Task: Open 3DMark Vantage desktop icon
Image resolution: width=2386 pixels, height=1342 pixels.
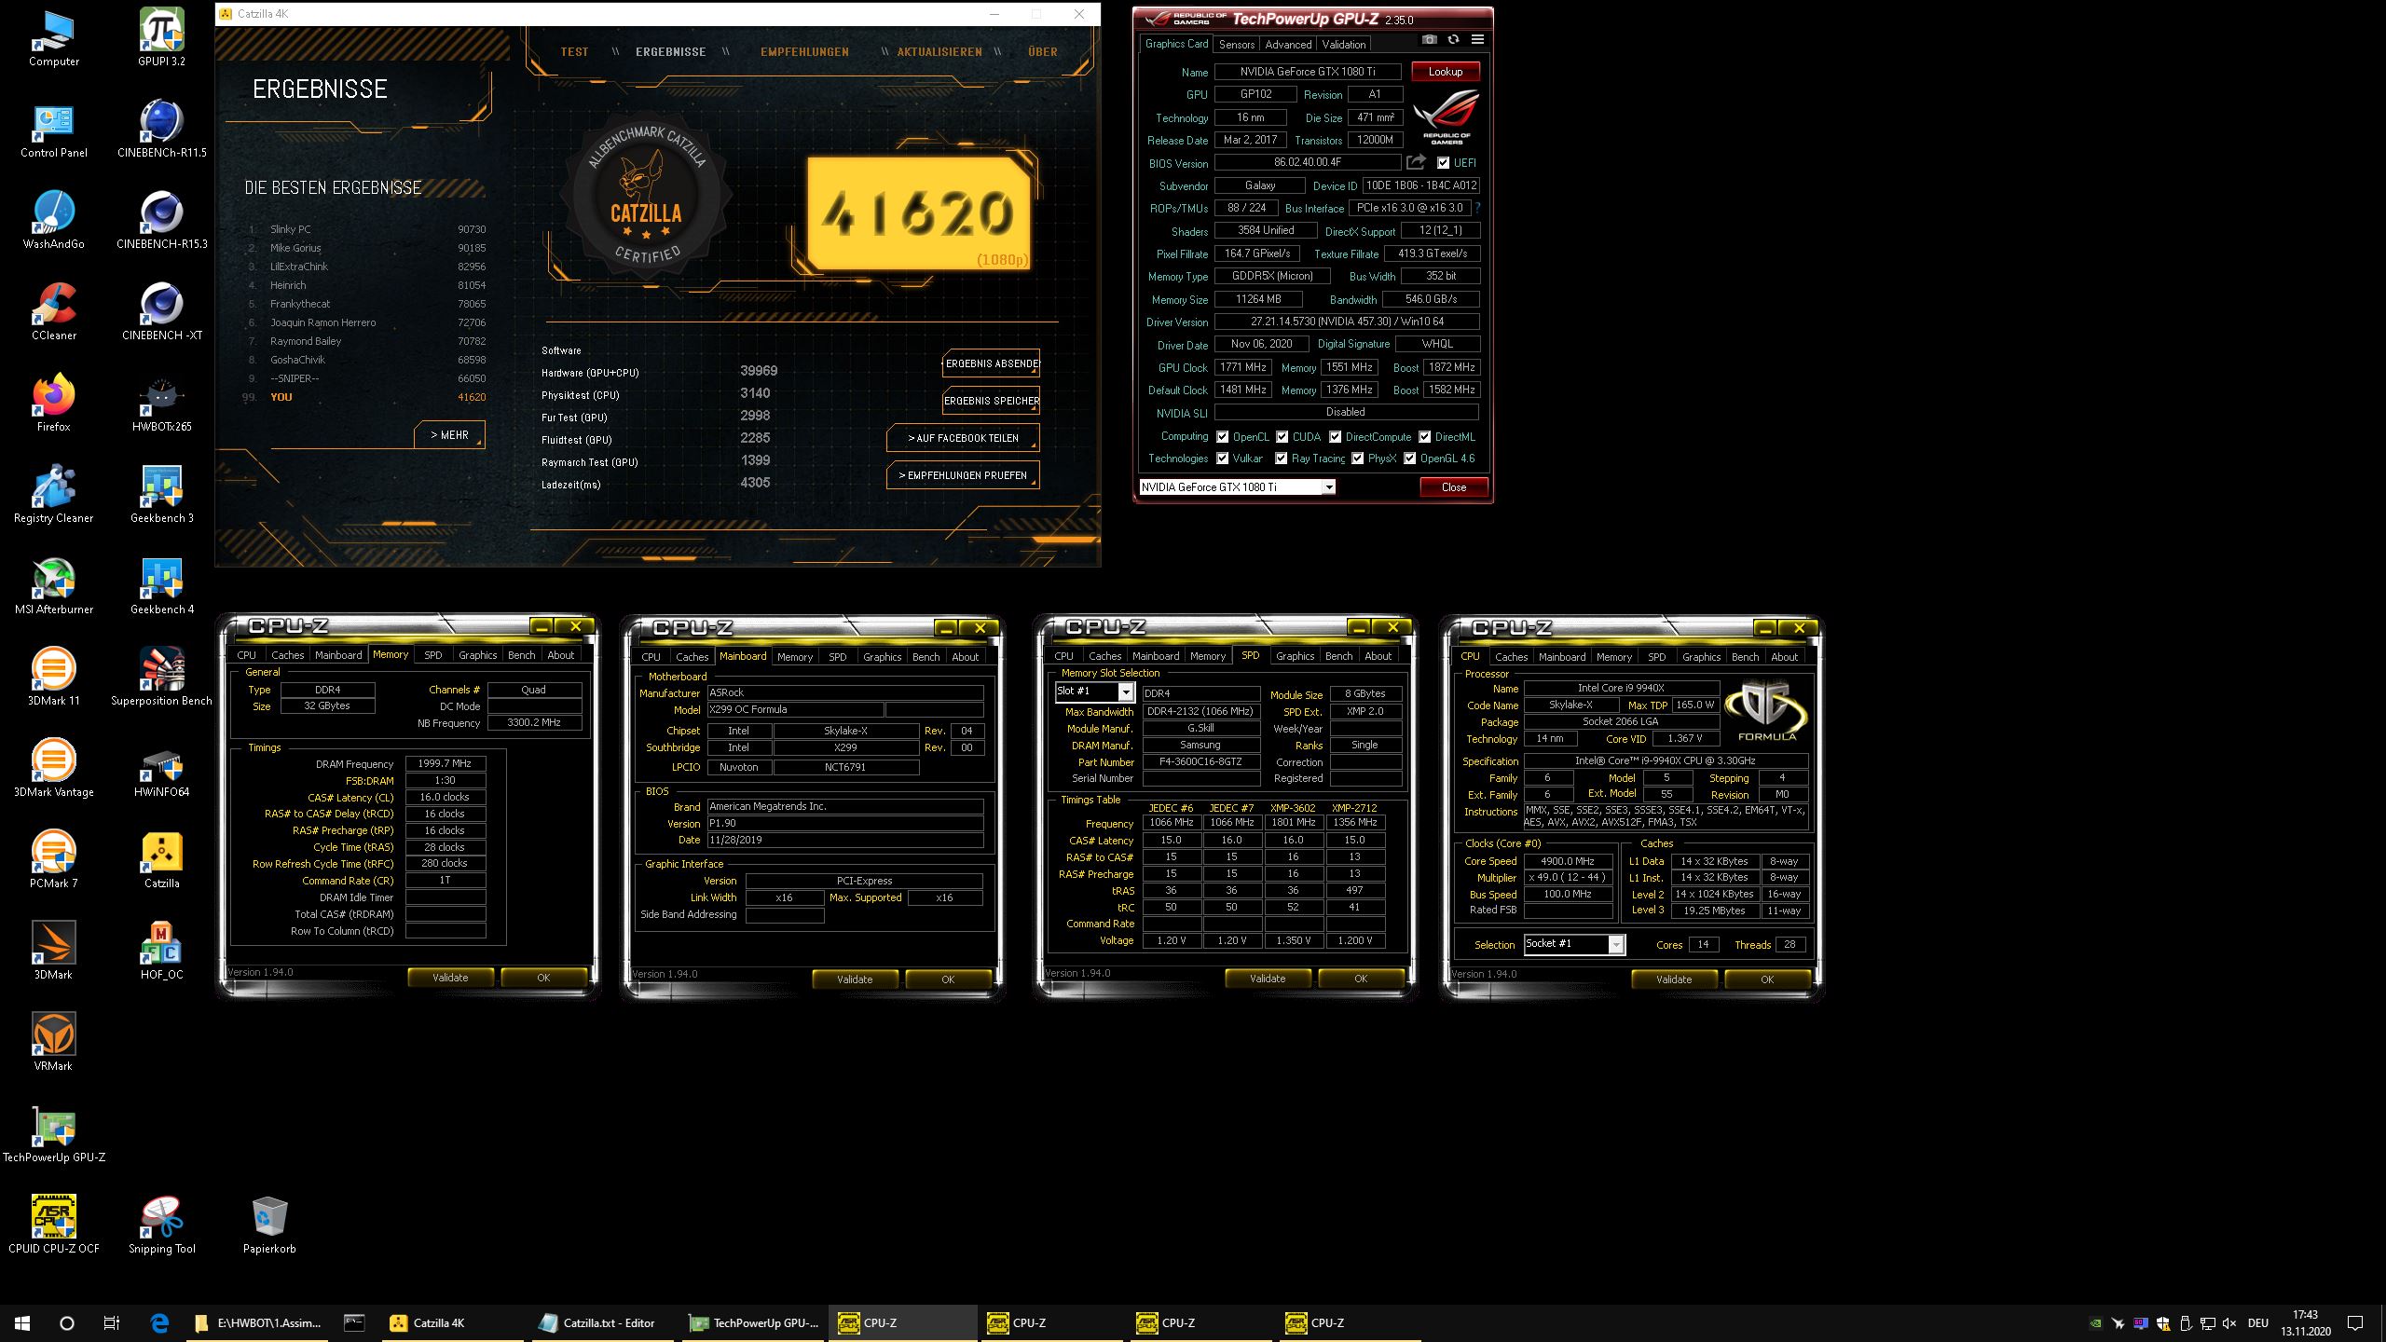Action: 54,768
